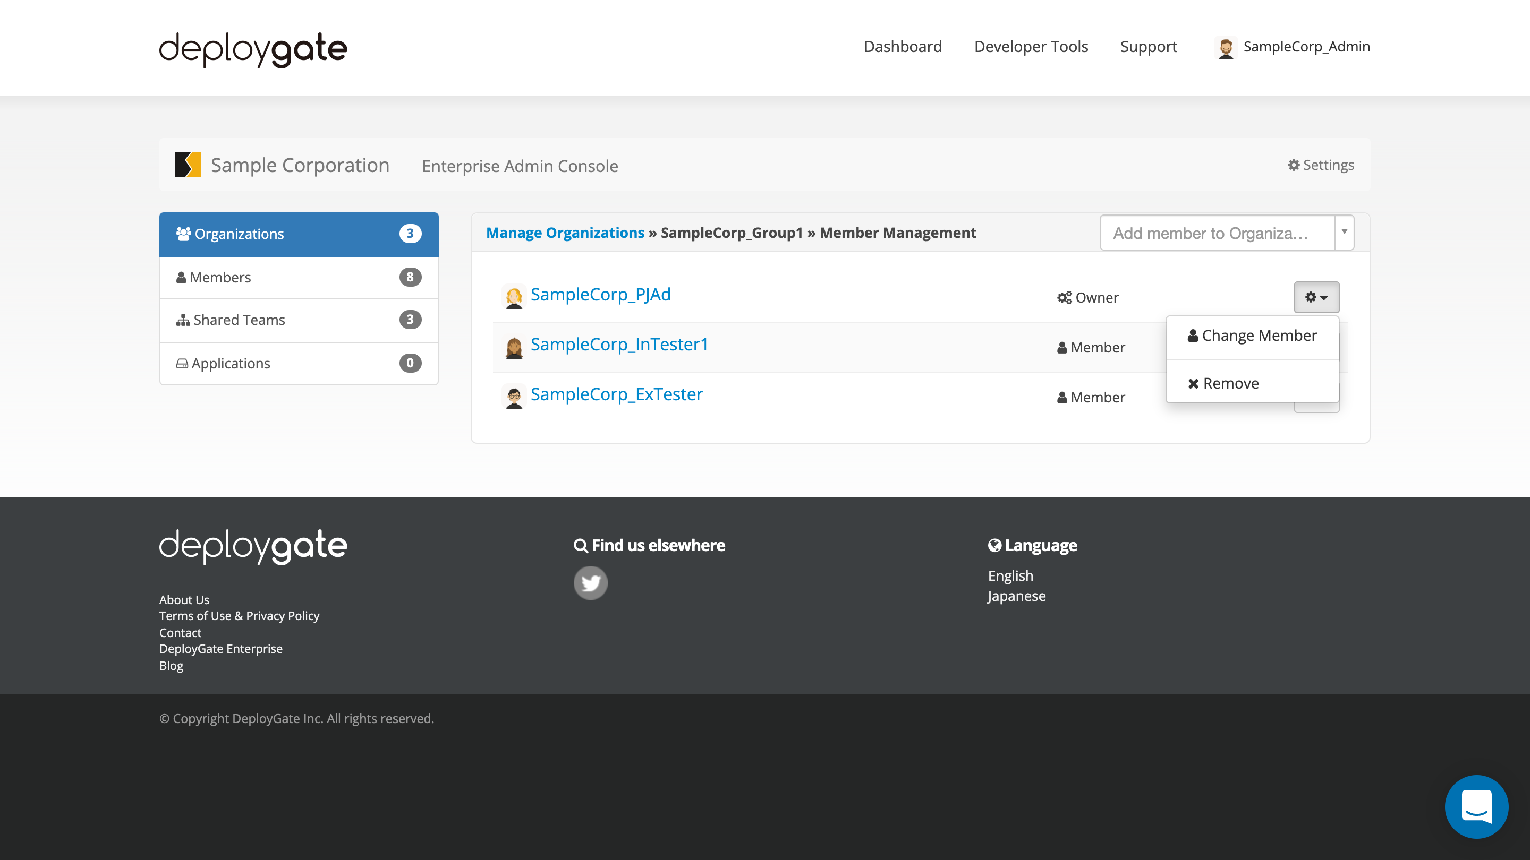The height and width of the screenshot is (860, 1530).
Task: Click Organizations count badge 3
Action: coord(410,233)
